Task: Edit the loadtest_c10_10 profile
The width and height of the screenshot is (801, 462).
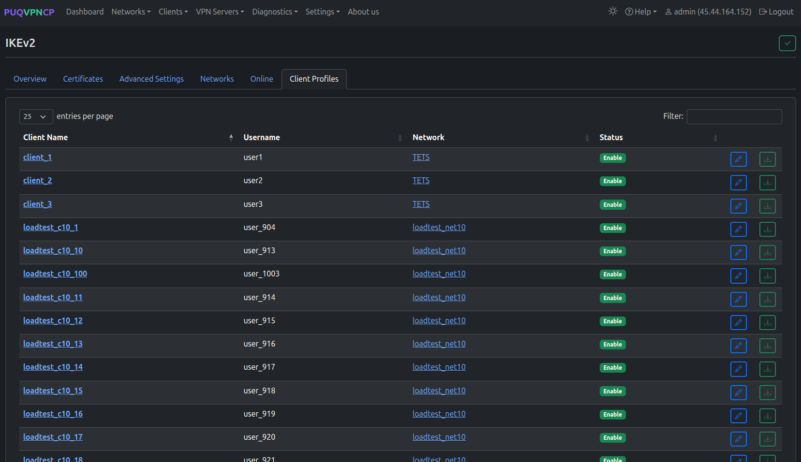Action: 738,252
